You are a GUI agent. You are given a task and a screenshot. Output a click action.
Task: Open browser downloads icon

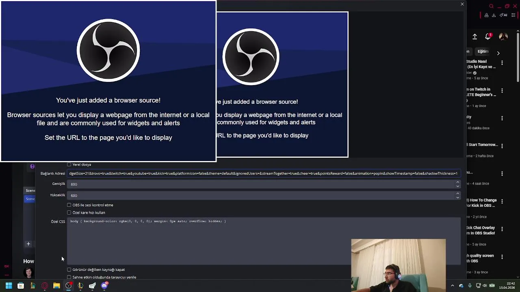(x=494, y=15)
